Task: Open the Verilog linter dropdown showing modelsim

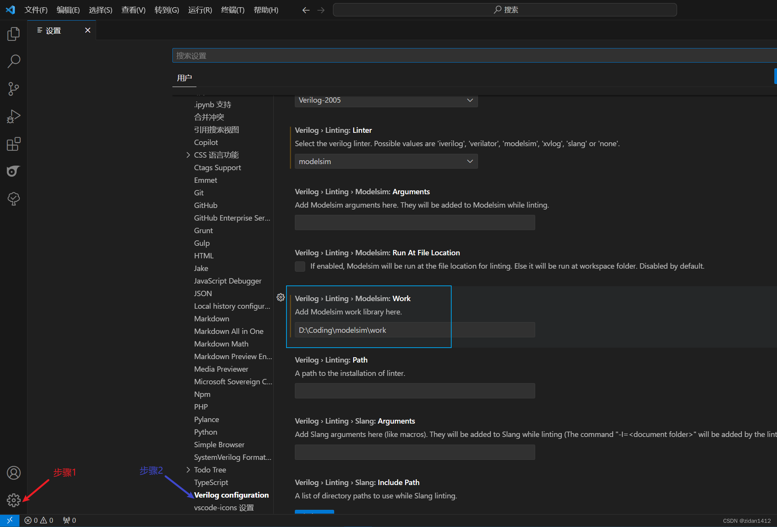Action: click(386, 161)
